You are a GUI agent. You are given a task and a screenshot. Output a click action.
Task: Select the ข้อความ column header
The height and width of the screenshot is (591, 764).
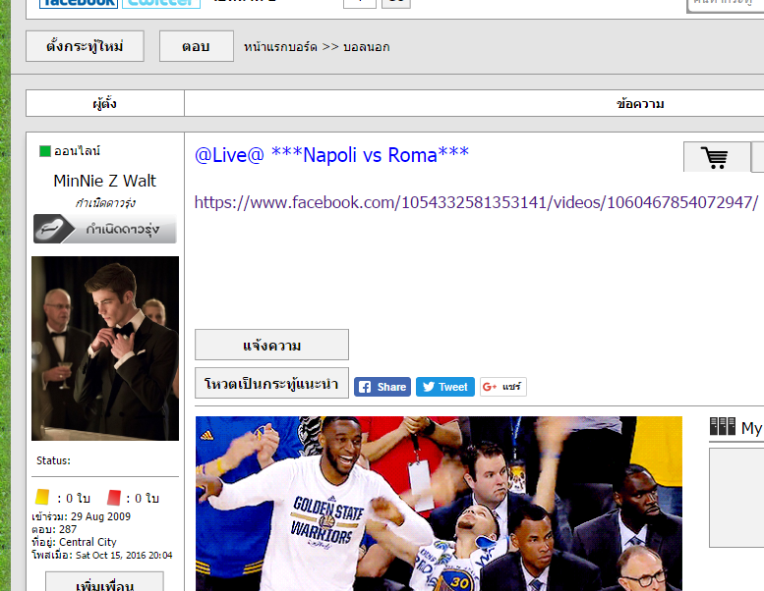[640, 104]
